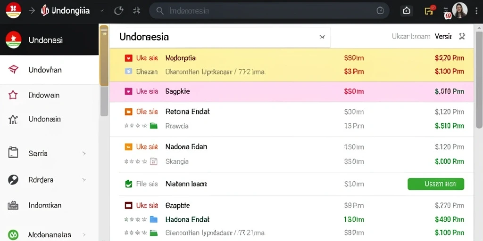The image size is (483, 241).
Task: Click the orange icon on Retorna Fndat row
Action: point(128,112)
